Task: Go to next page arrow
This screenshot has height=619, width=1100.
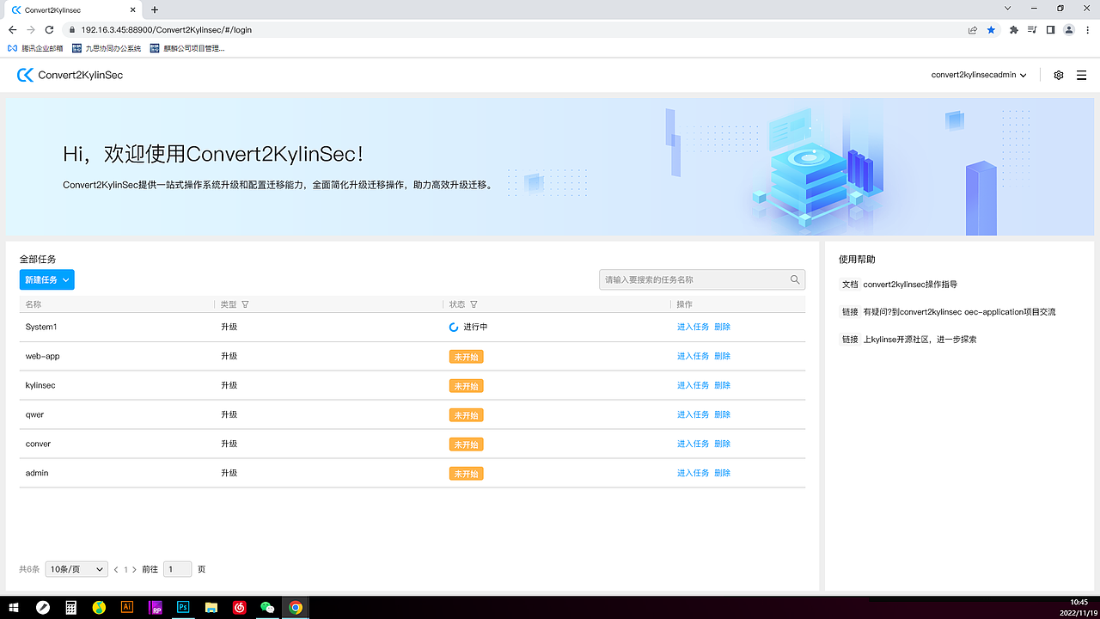Action: click(x=134, y=569)
